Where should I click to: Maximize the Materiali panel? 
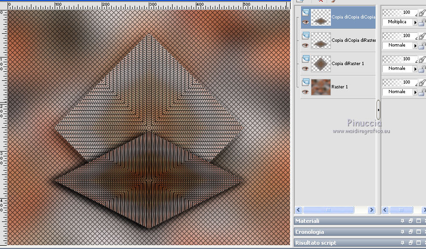pos(419,221)
